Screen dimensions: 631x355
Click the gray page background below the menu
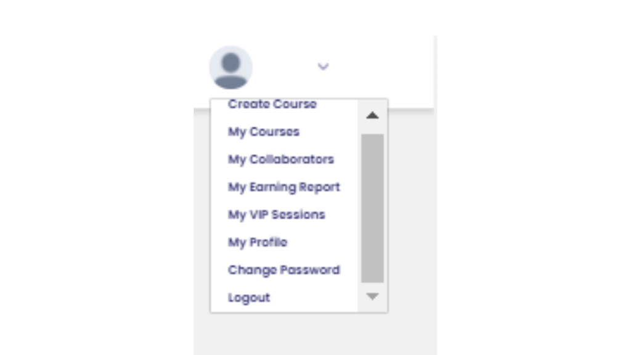pos(315,334)
